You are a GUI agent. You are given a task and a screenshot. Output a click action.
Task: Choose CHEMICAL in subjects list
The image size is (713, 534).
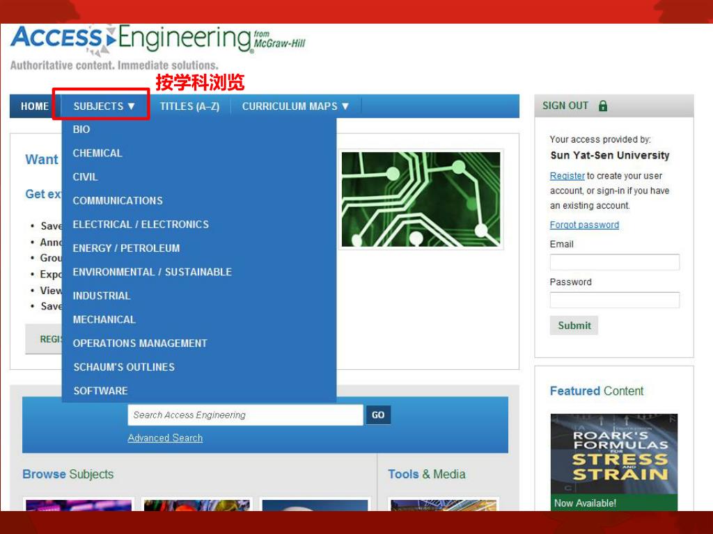coord(97,153)
